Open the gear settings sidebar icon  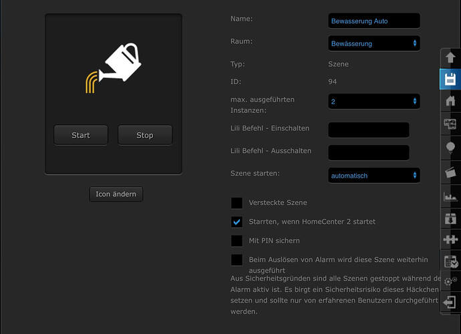tap(450, 282)
